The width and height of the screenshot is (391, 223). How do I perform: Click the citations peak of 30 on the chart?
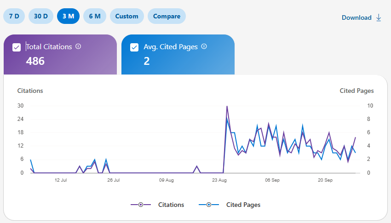pos(227,106)
